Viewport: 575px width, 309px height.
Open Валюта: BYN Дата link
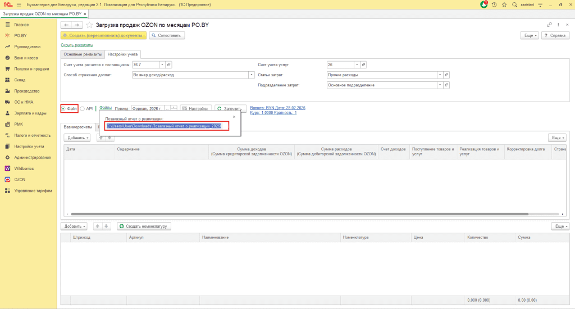tap(277, 108)
